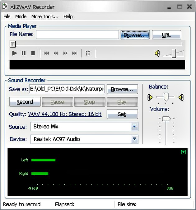This screenshot has width=196, height=210.
Task: Click the media player Pause icon
Action: [24, 53]
